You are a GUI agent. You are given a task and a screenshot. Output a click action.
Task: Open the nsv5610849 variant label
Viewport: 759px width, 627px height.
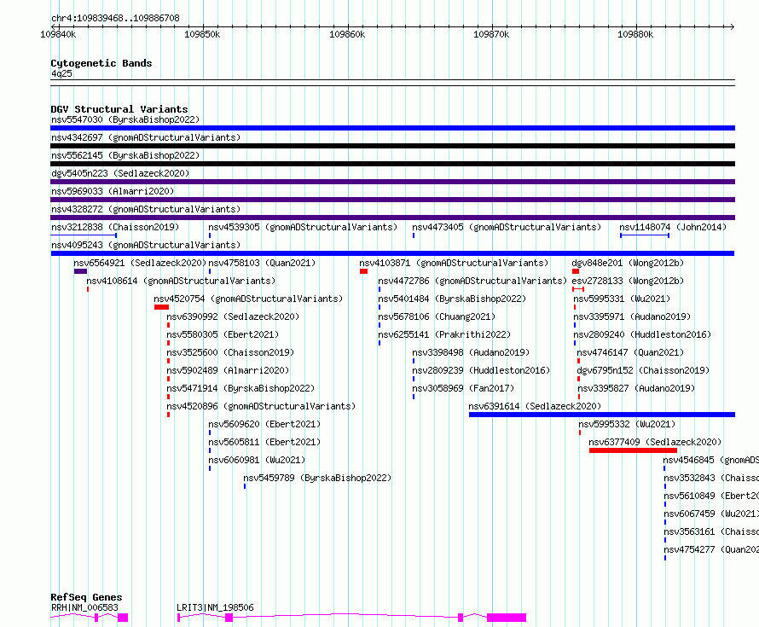[x=710, y=496]
